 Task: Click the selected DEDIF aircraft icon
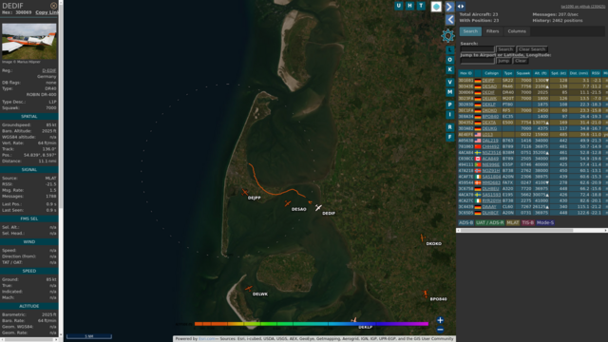point(318,208)
